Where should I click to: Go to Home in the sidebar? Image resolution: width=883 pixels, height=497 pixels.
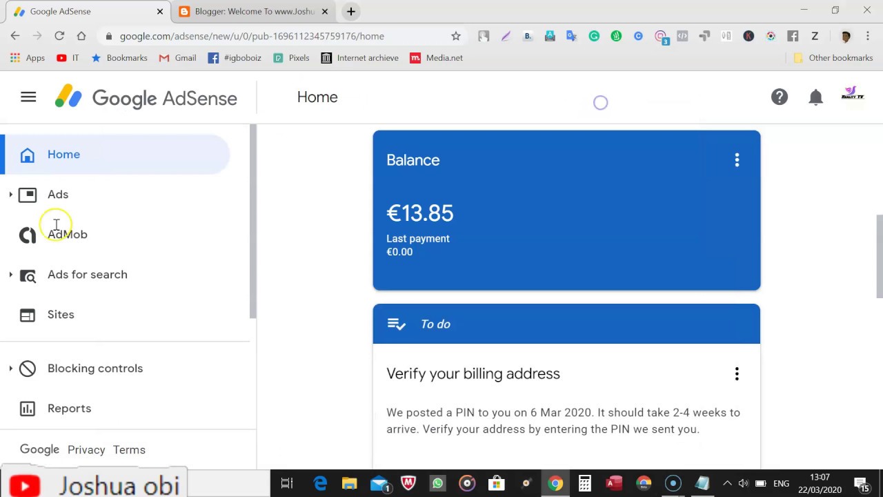(115, 155)
